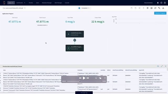Image resolution: width=168 pixels, height=94 pixels.
Task: Open the Users menu item
Action: (37, 3)
